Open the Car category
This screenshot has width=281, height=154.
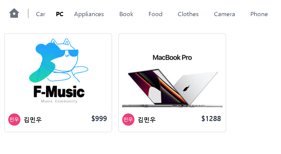click(41, 14)
